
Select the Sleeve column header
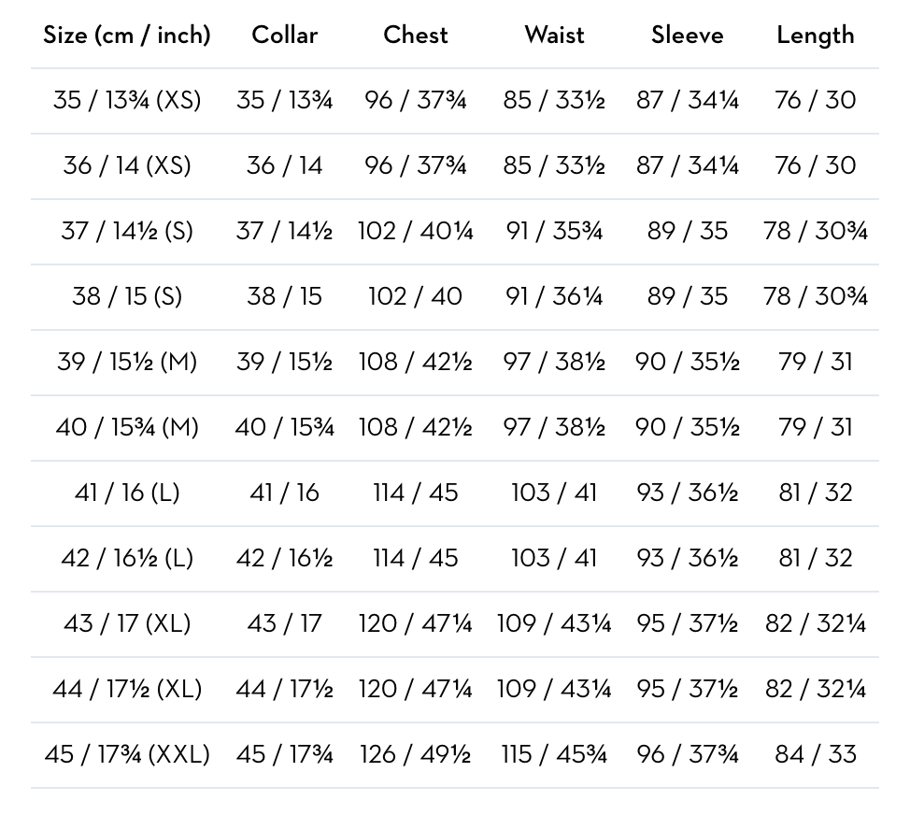[687, 35]
